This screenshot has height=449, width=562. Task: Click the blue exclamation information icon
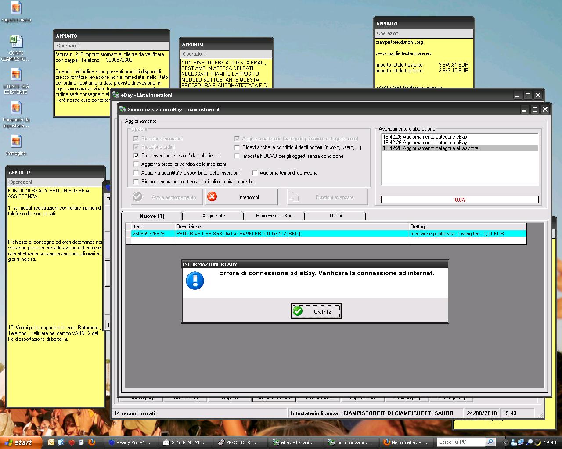[195, 281]
